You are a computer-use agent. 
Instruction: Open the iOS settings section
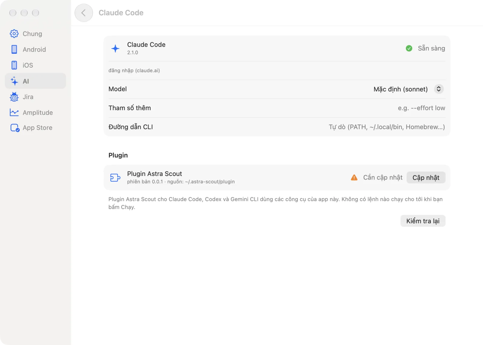[x=35, y=65]
